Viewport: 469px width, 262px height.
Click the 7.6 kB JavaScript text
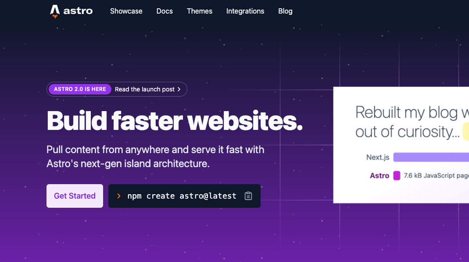tap(437, 175)
